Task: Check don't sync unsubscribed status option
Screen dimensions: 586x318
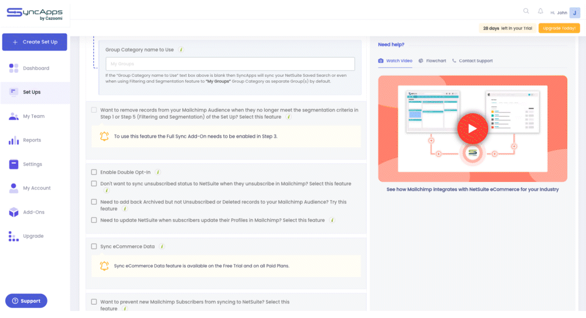Action: click(x=94, y=184)
